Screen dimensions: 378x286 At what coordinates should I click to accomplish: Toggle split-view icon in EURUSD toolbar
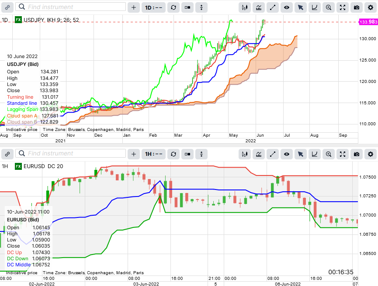[x=187, y=154]
